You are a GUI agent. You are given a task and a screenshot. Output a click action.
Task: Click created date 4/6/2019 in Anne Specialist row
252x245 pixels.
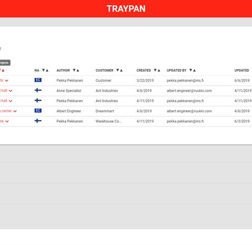point(144,91)
